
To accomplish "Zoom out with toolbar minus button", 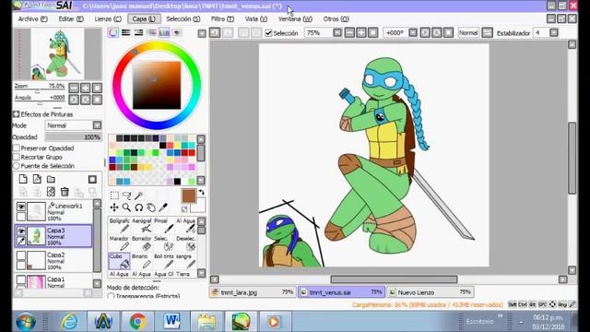I will (349, 33).
